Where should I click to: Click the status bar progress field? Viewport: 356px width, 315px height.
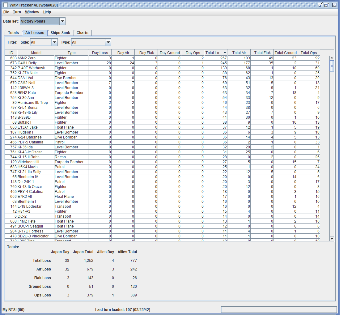279,309
